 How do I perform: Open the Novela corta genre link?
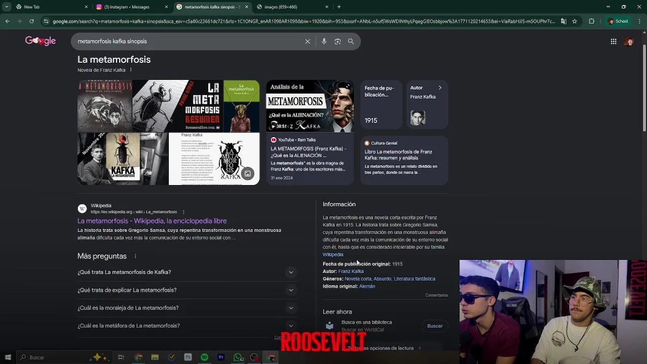(358, 279)
